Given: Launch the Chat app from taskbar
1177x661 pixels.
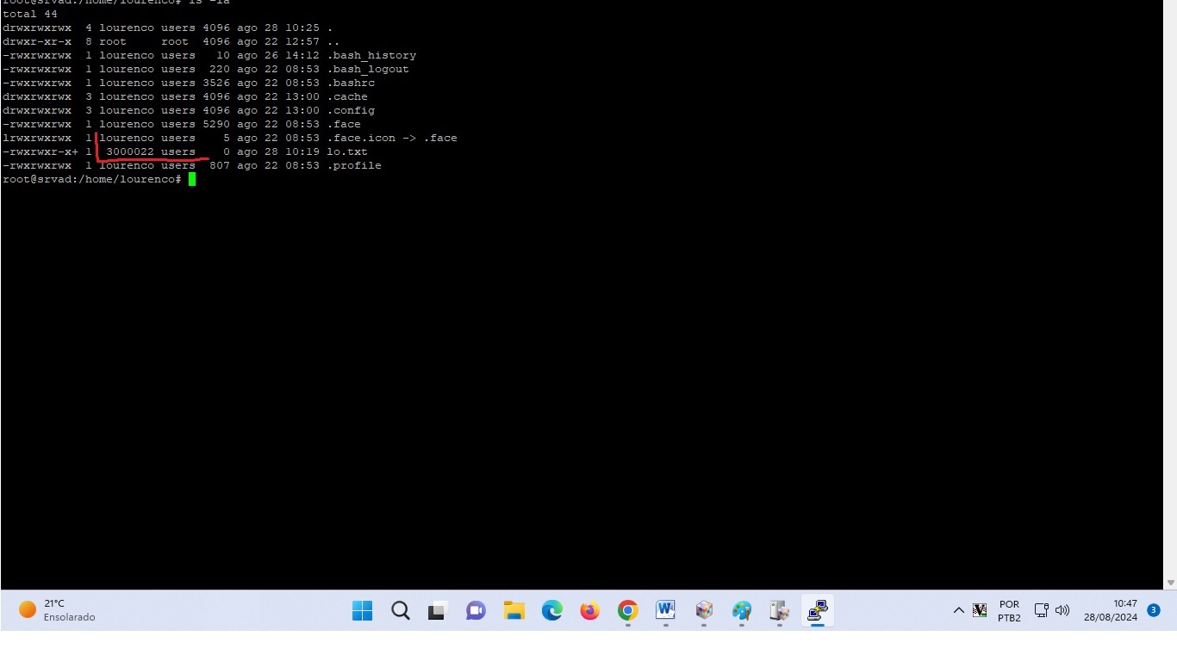Looking at the screenshot, I should pyautogui.click(x=476, y=610).
